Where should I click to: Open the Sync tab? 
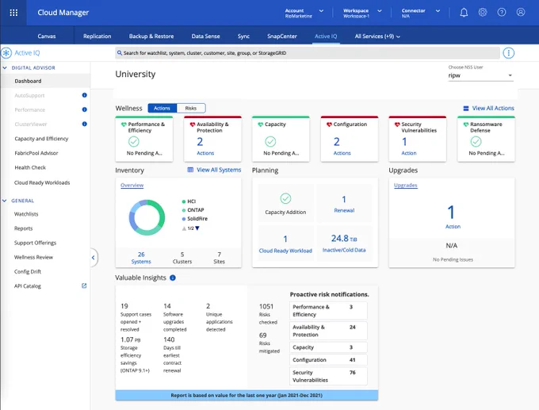[243, 36]
